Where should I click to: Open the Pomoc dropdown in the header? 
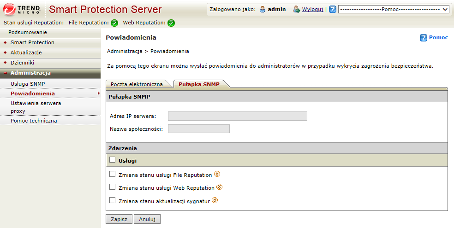coord(394,9)
